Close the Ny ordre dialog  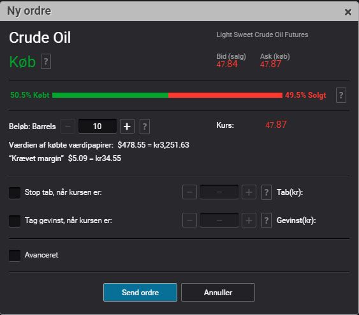click(x=348, y=12)
